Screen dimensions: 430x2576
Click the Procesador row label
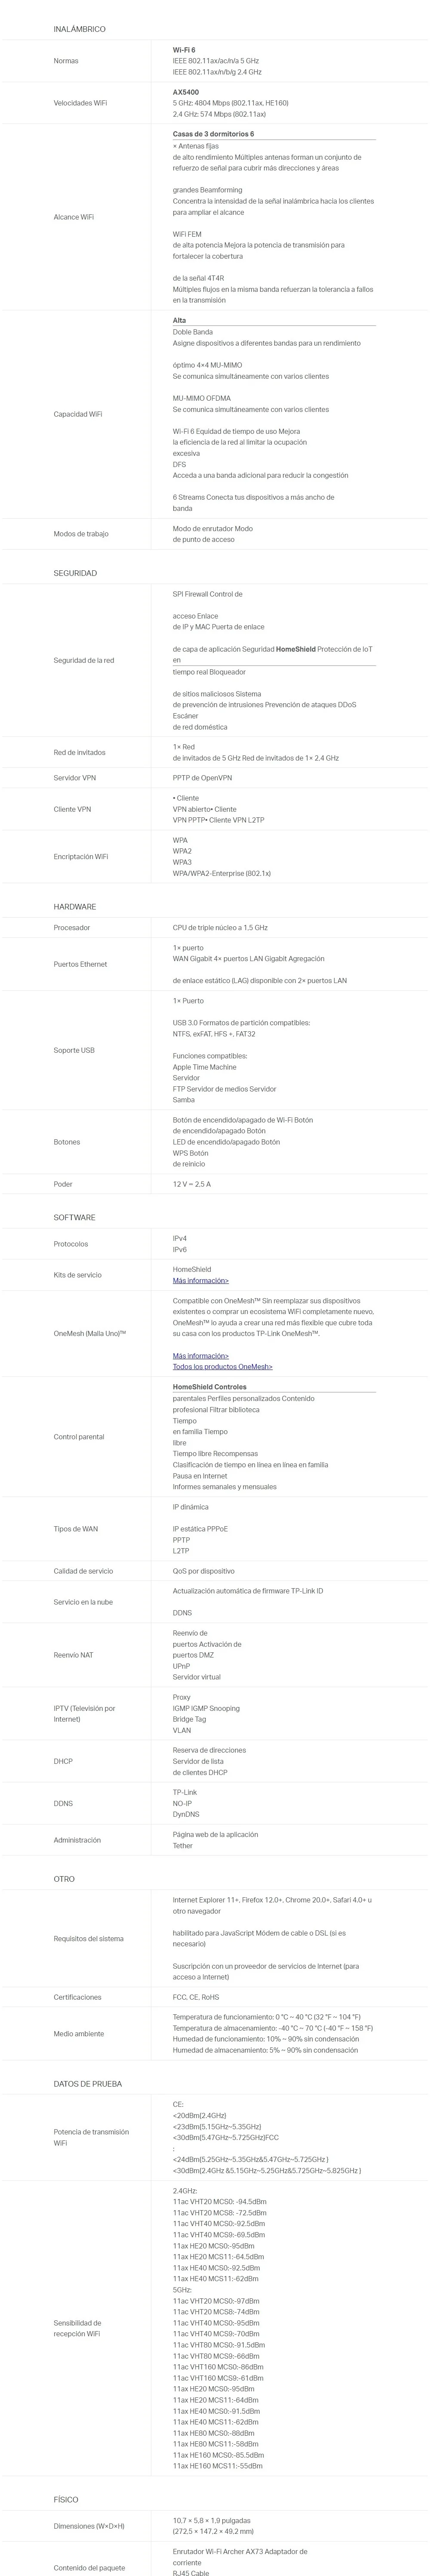[x=72, y=928]
